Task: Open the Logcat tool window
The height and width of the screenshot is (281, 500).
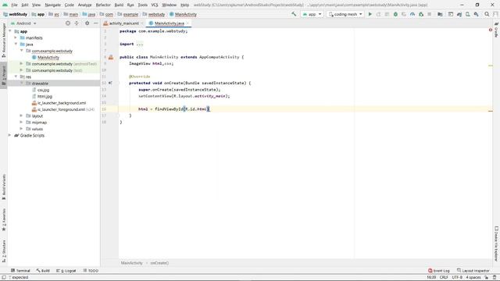Action: click(66, 271)
